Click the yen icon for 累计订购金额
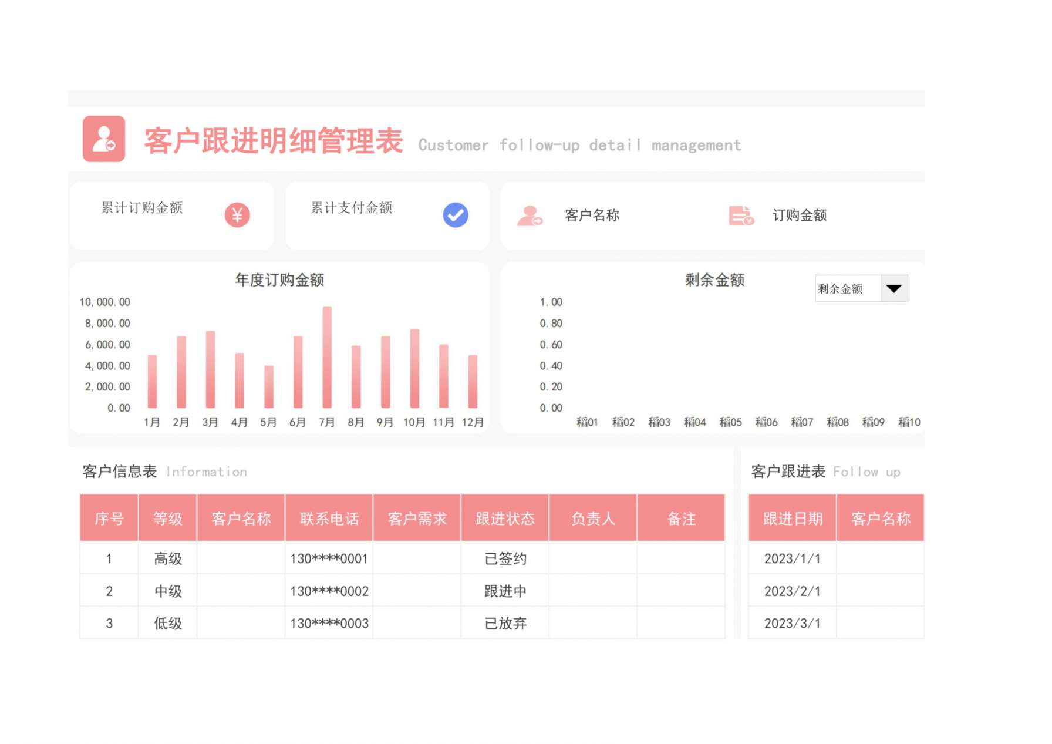1052x744 pixels. (x=237, y=215)
